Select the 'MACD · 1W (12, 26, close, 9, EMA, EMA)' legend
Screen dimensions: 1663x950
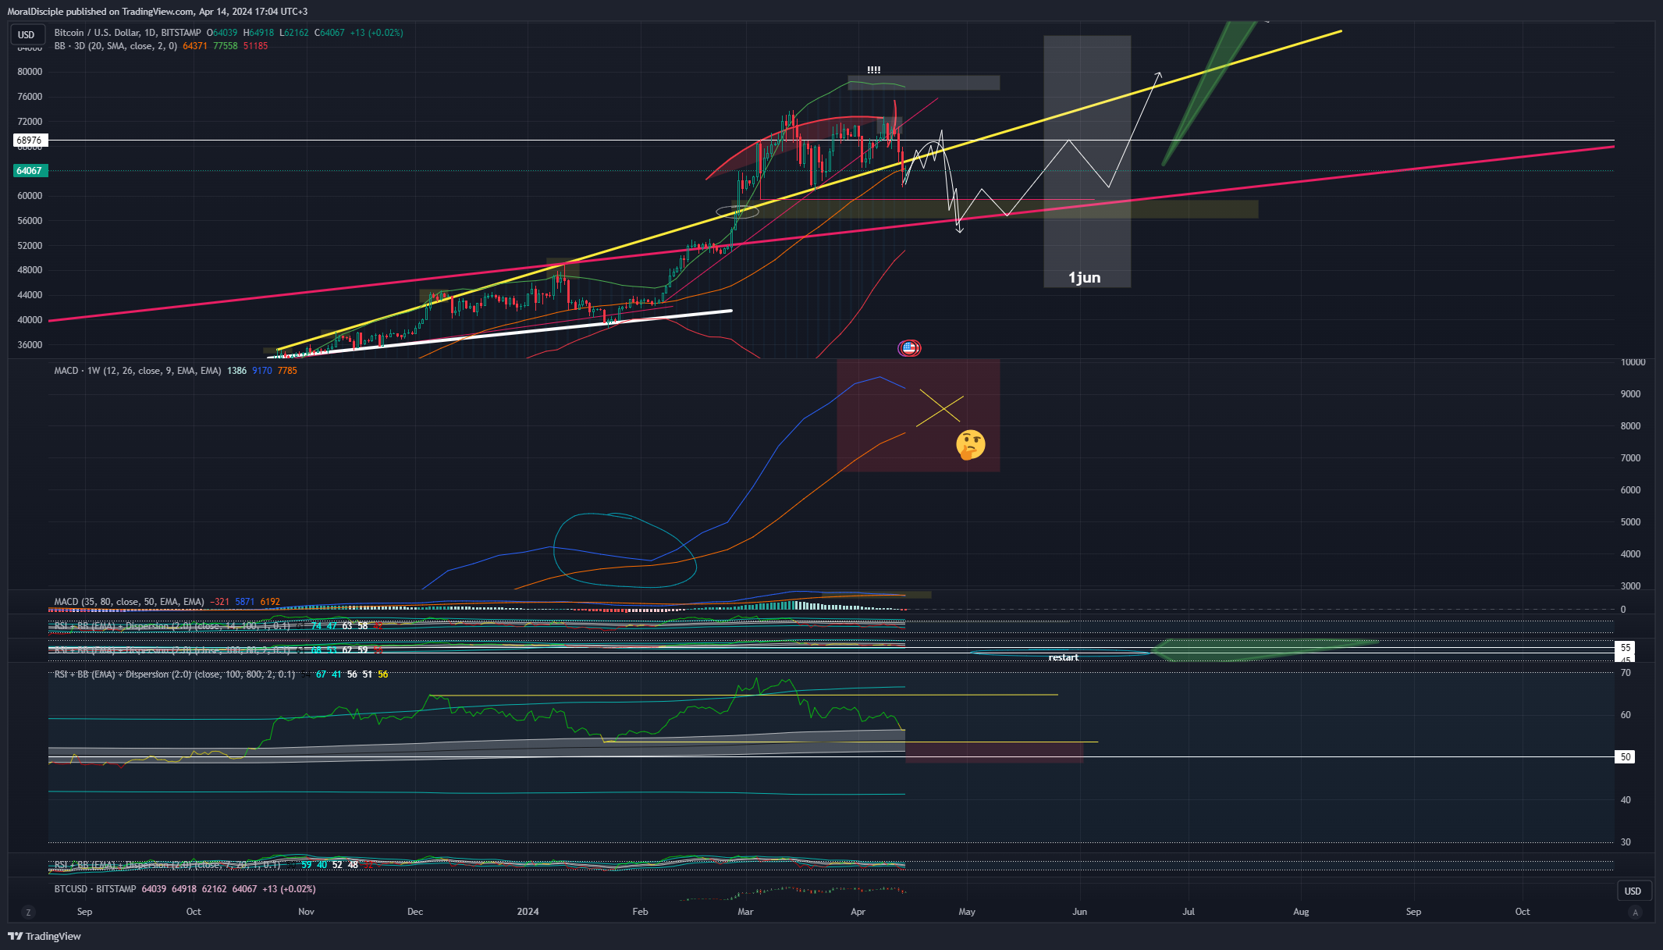(x=137, y=371)
